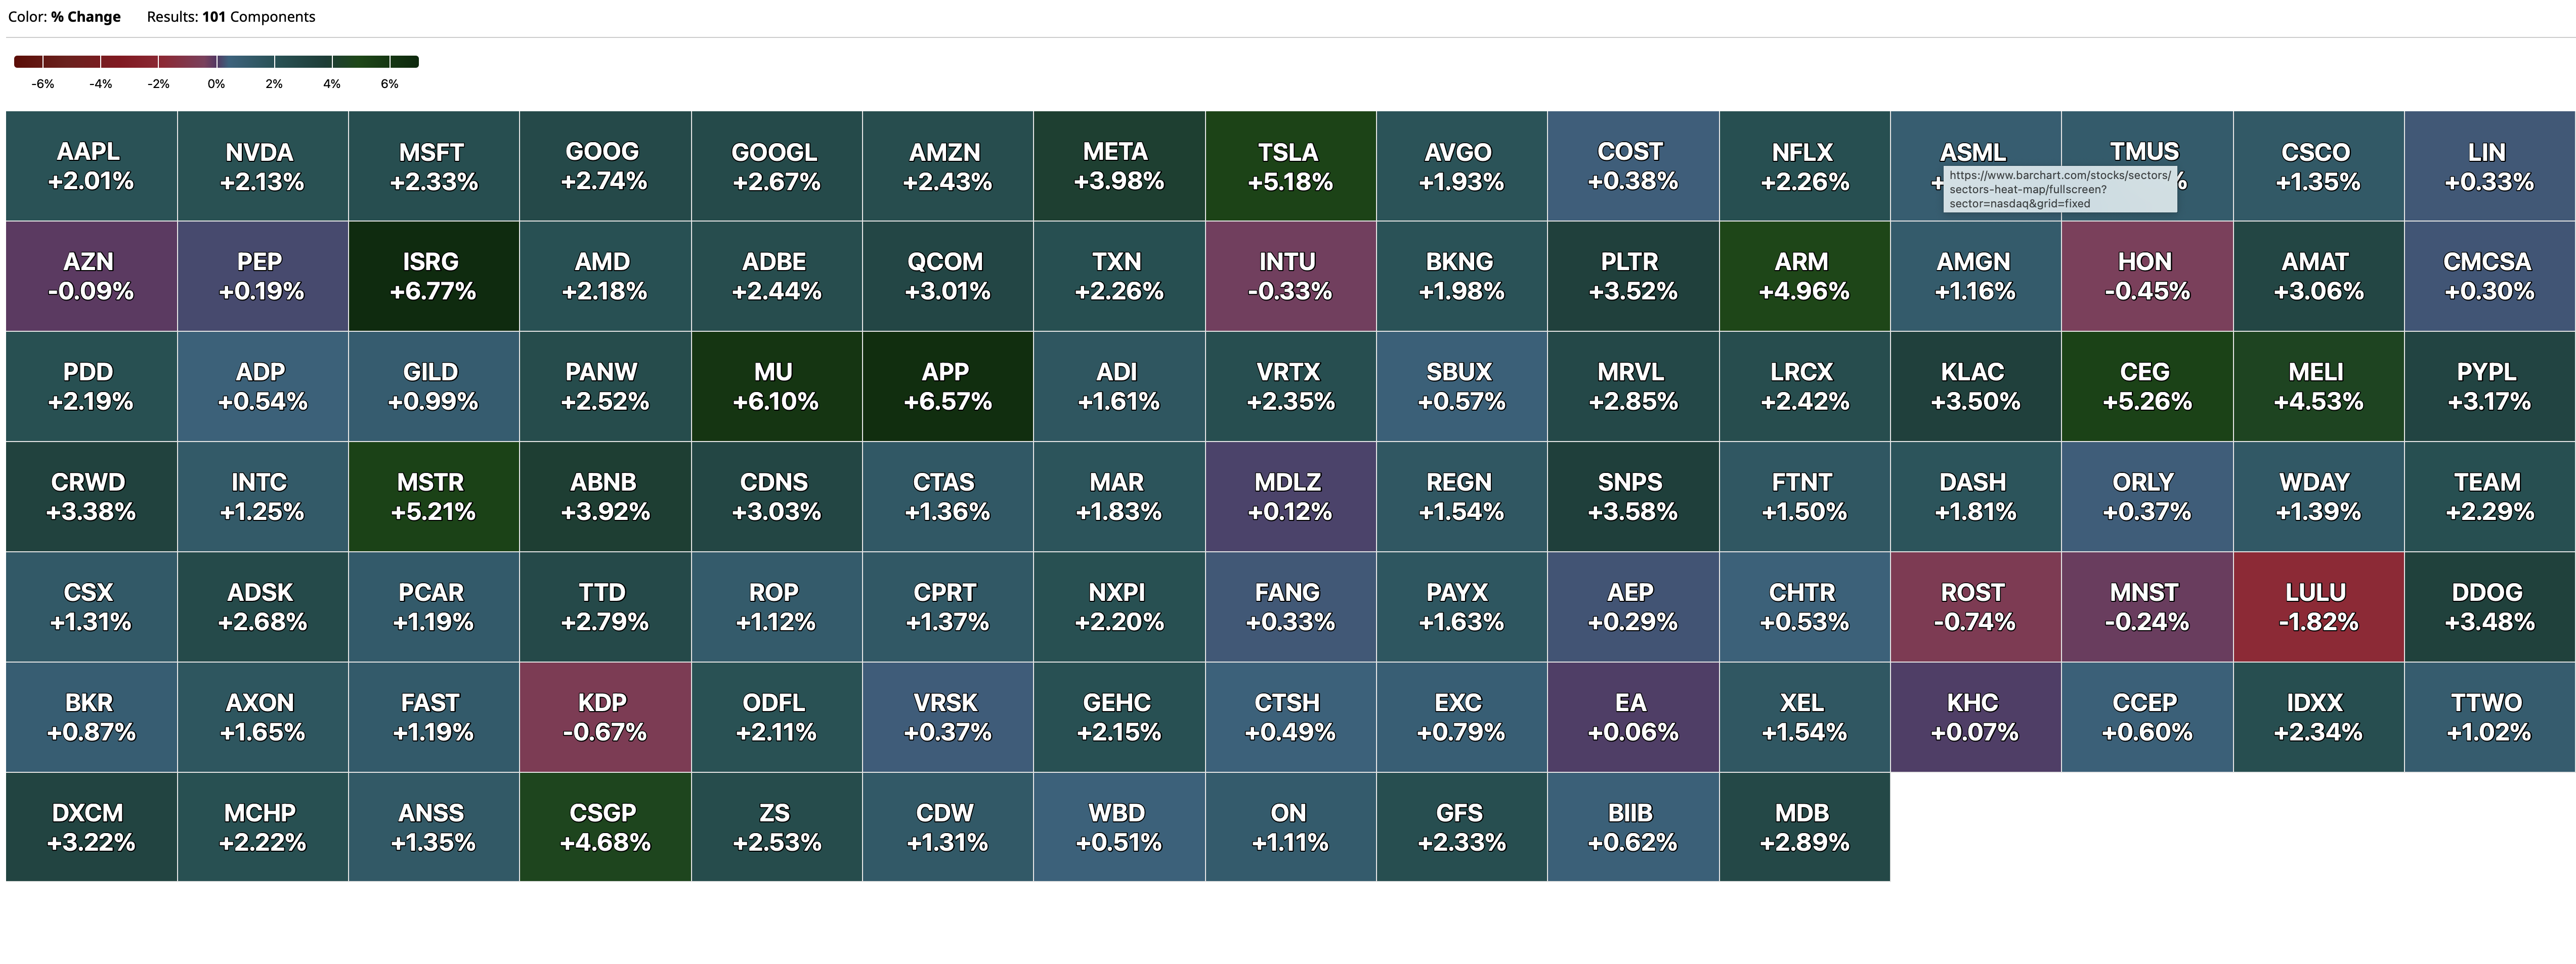This screenshot has height=964, width=2576.
Task: Click the darkest green legend color segment
Action: pos(404,62)
